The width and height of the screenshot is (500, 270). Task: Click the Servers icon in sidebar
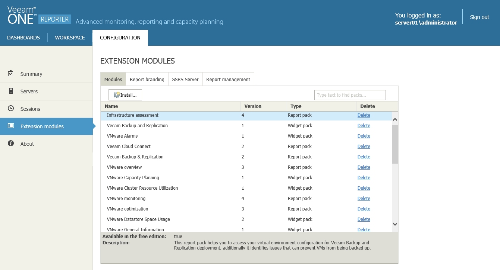pyautogui.click(x=11, y=91)
